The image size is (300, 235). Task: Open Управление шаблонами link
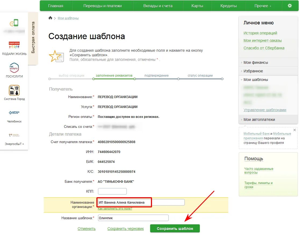click(265, 110)
